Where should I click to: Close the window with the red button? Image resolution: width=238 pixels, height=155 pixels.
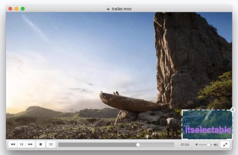point(10,9)
